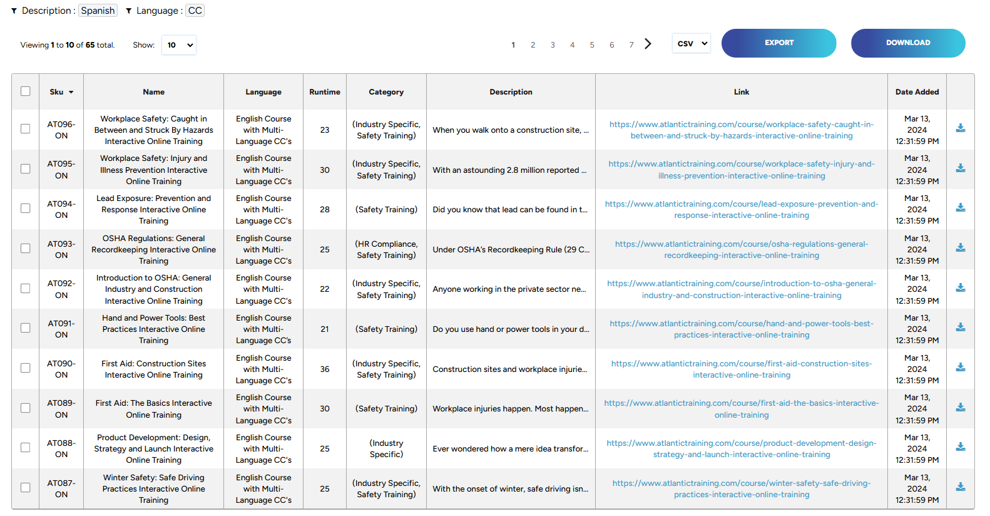Click name 'First Aid: Construction Sites Interactive Online Training'
Viewport: 990px width, 516px height.
[154, 369]
